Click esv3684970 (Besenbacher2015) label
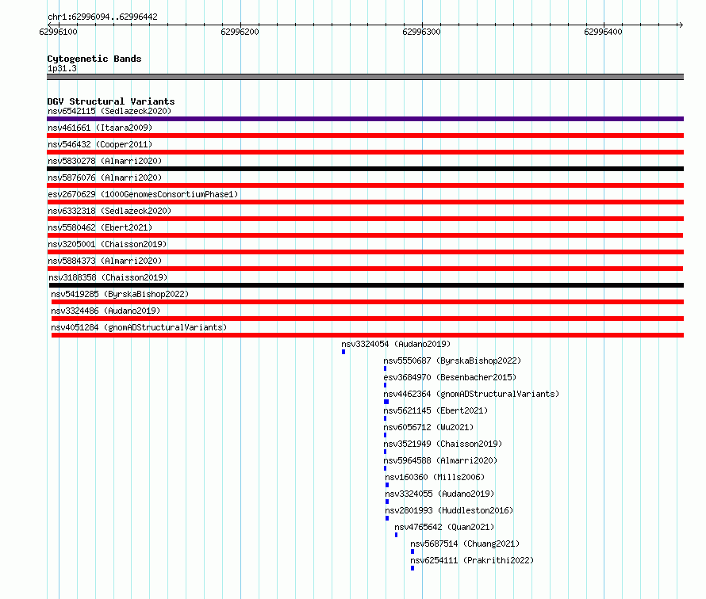Image resolution: width=706 pixels, height=599 pixels. pos(450,377)
